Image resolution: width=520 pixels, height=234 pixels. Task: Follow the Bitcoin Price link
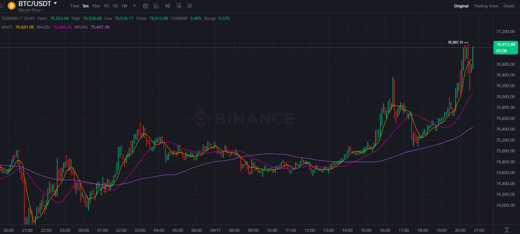point(31,10)
